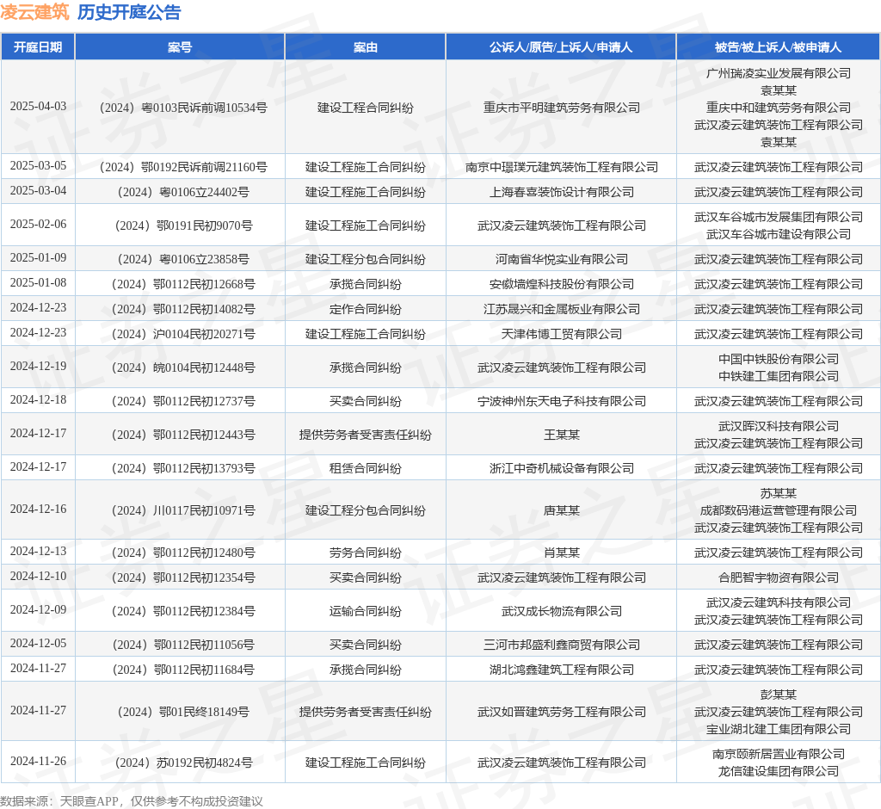This screenshot has height=809, width=881.
Task: Click case number (2024)鄂0192民诉前调21160号
Action: (x=180, y=167)
